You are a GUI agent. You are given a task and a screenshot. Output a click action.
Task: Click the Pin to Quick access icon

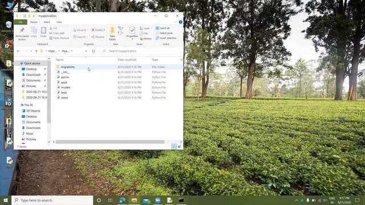point(22,30)
